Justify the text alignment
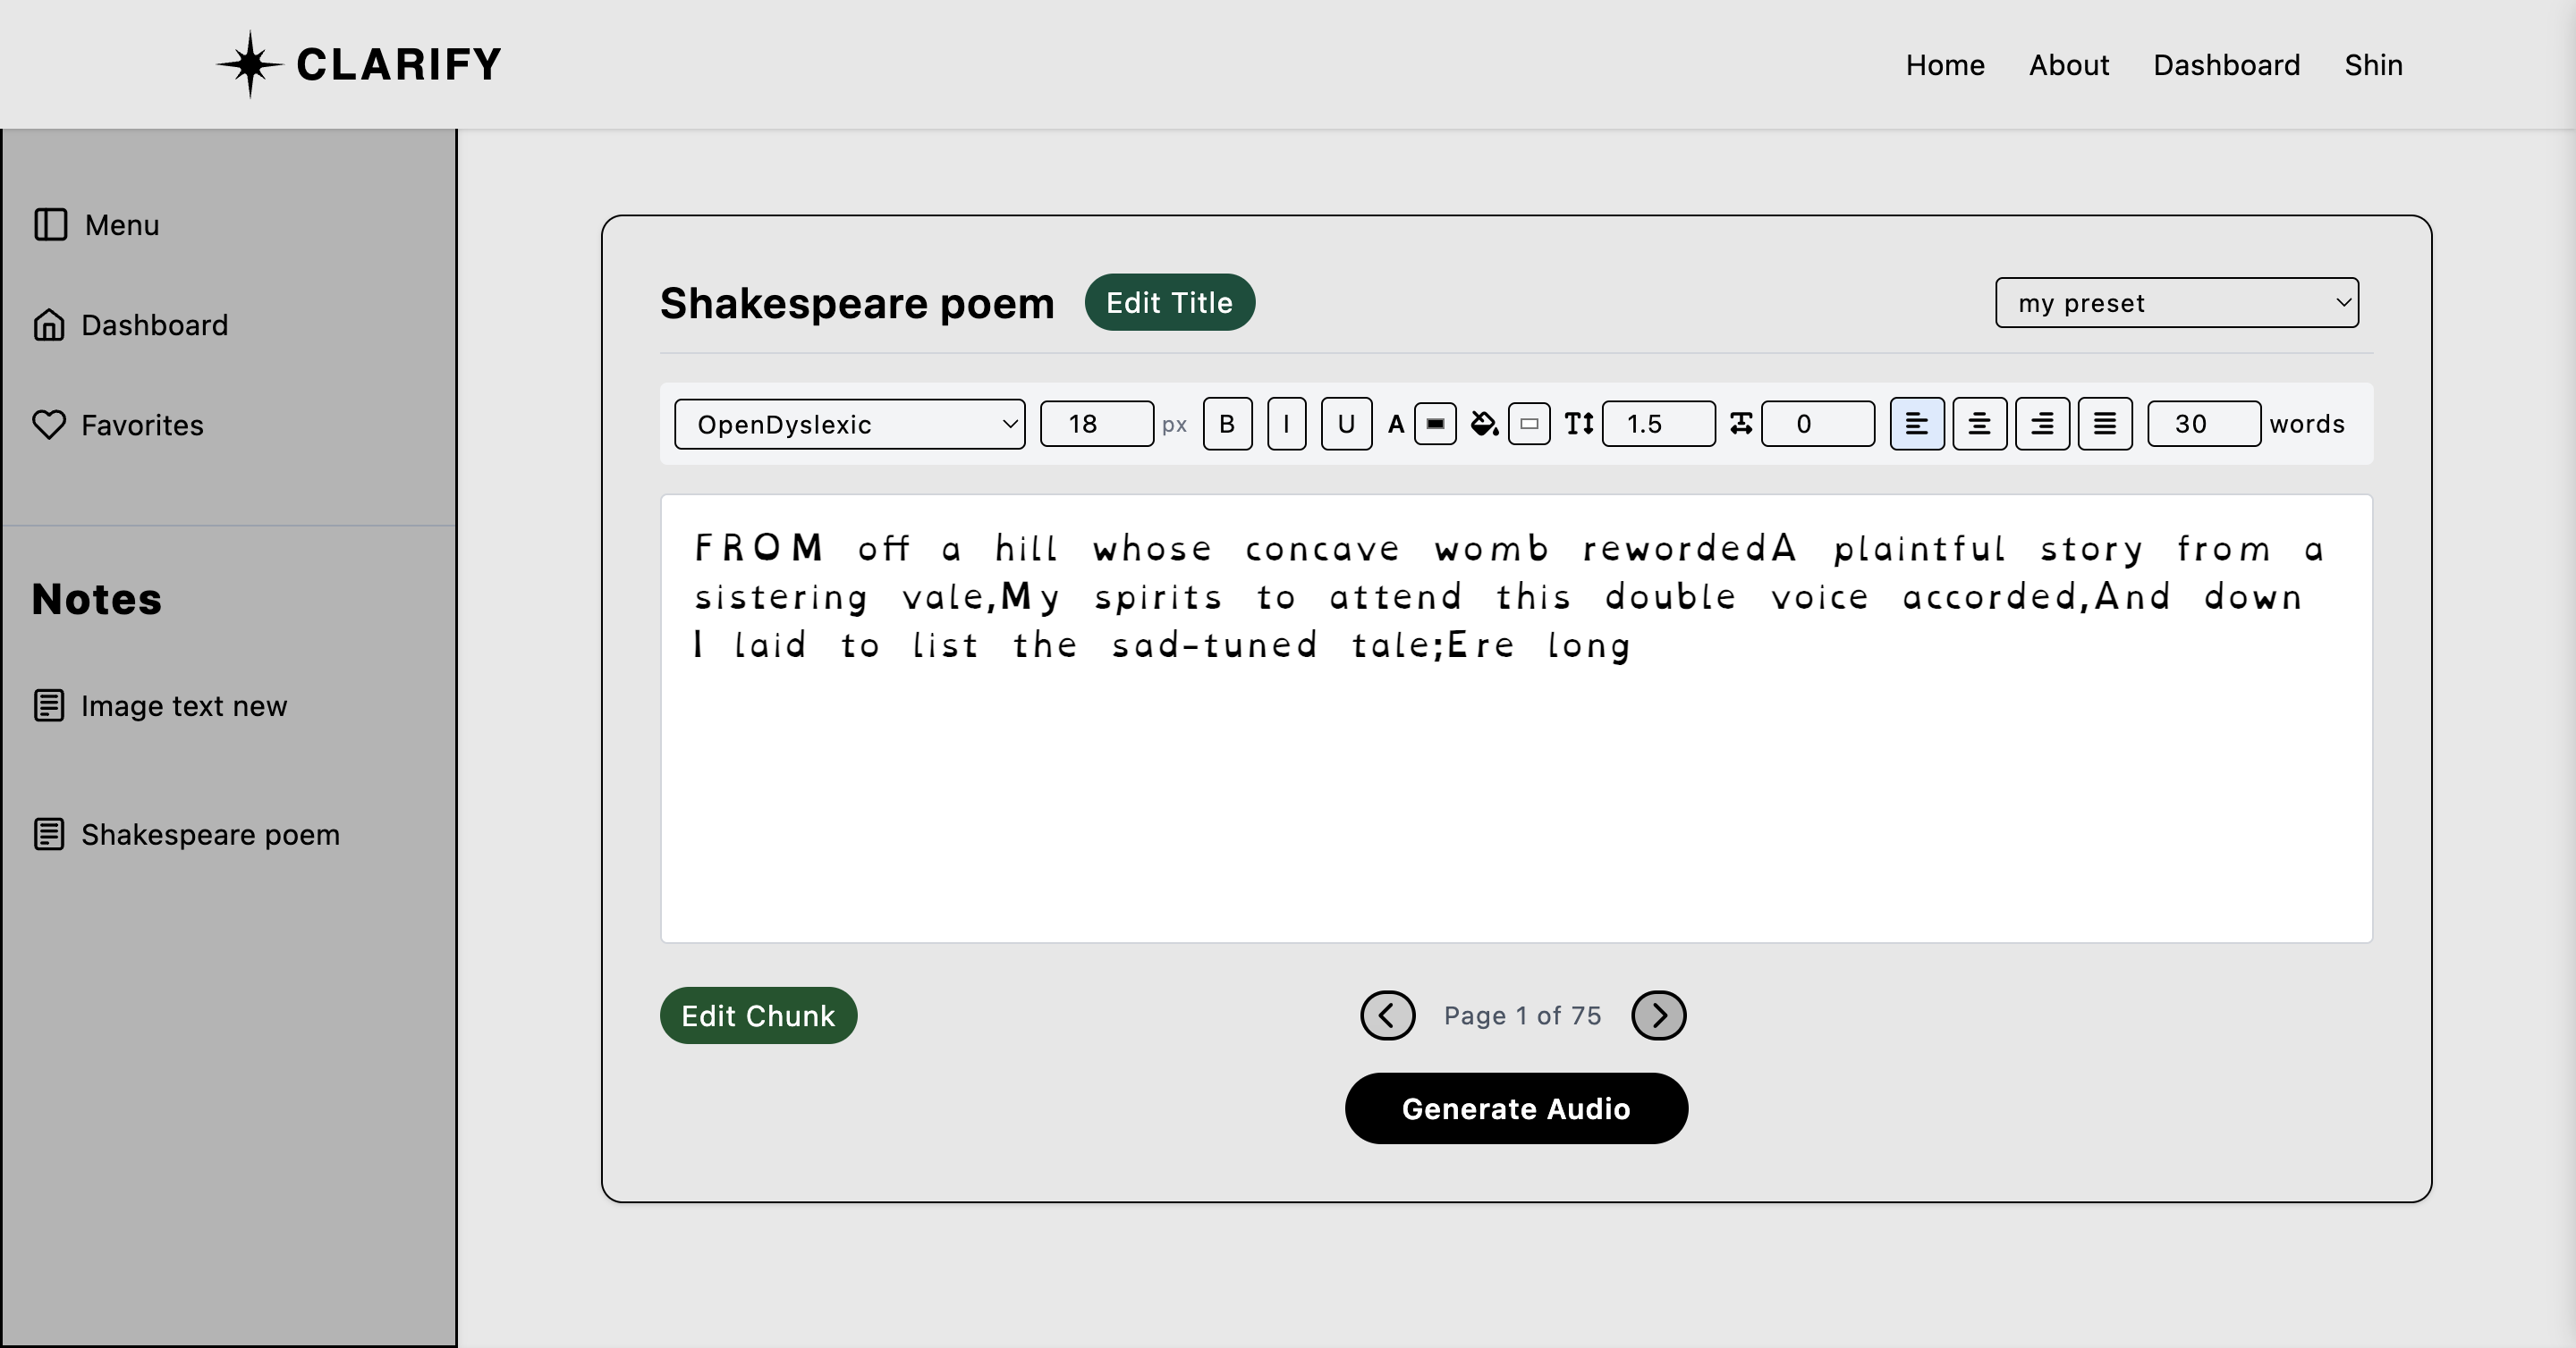The image size is (2576, 1348). pyautogui.click(x=2105, y=424)
